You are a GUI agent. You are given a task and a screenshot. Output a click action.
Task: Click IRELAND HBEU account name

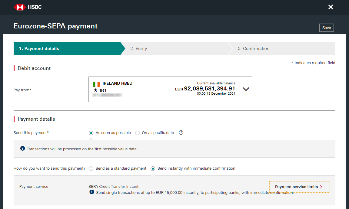tap(117, 83)
